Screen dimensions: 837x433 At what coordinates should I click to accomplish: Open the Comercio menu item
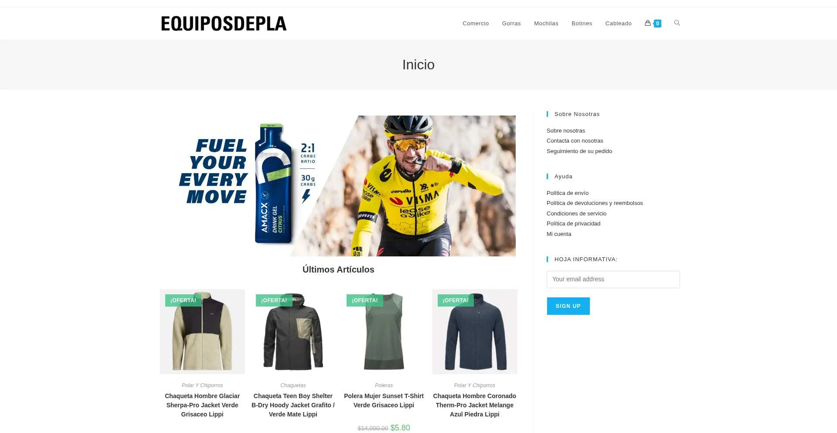476,24
